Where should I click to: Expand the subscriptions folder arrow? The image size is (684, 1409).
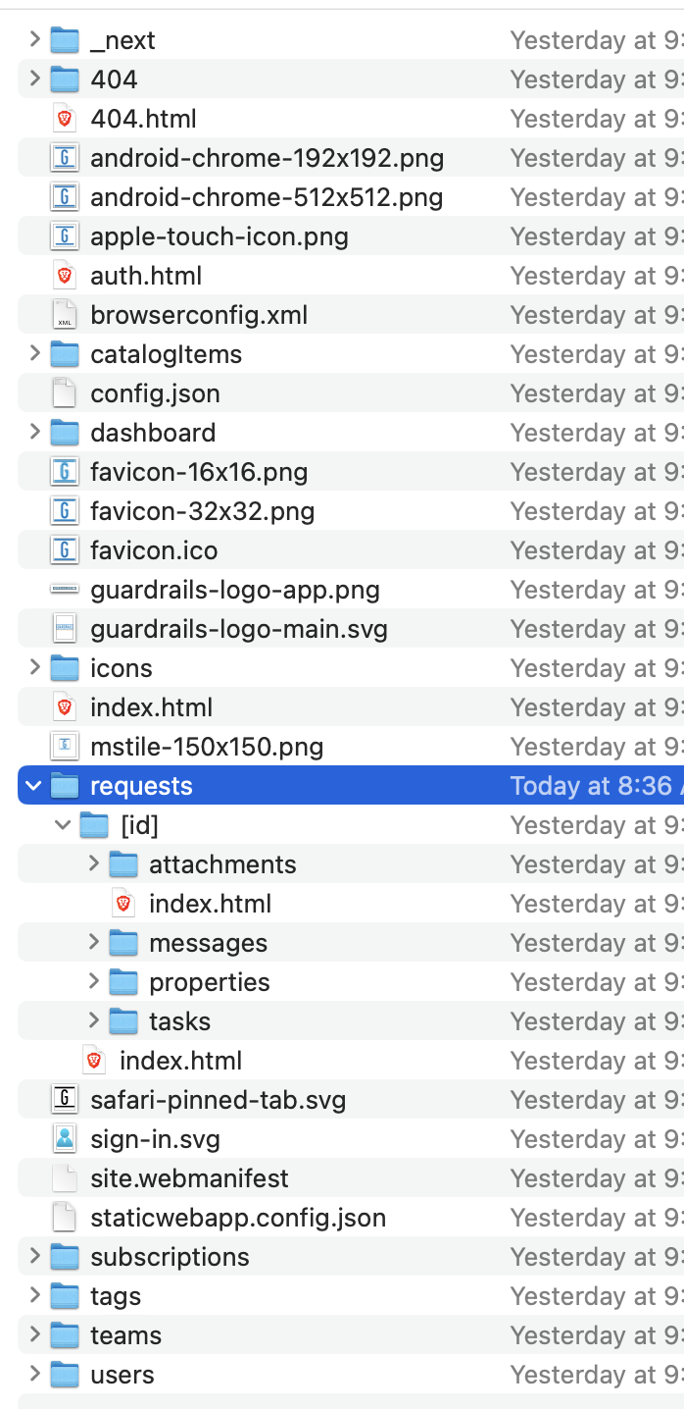(x=34, y=1256)
